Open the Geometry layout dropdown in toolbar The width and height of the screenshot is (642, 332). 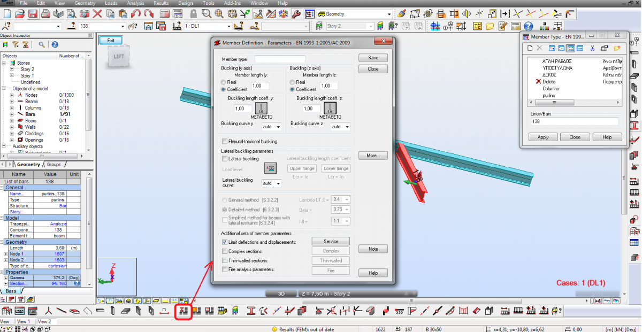389,14
